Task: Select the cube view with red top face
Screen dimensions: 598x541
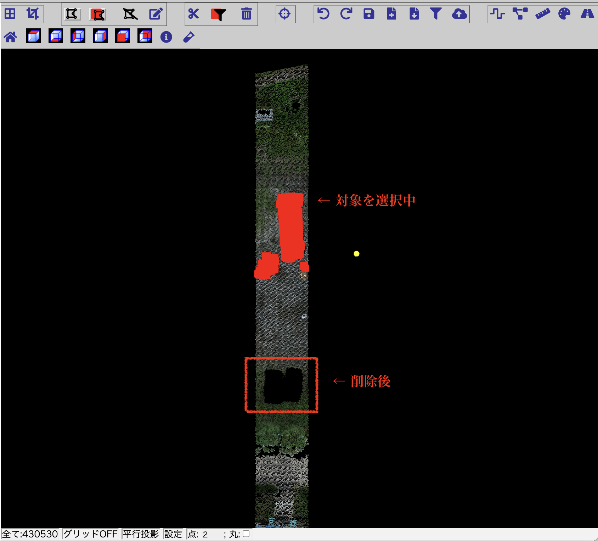Action: click(x=34, y=37)
